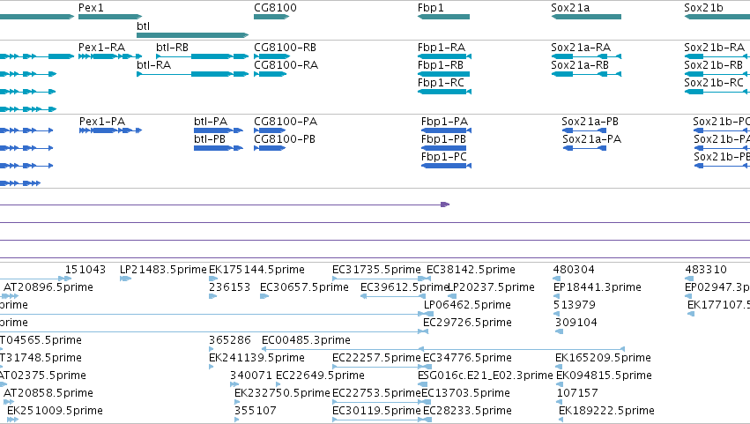Select the CG8100-PB protein label
The width and height of the screenshot is (750, 424).
[285, 139]
